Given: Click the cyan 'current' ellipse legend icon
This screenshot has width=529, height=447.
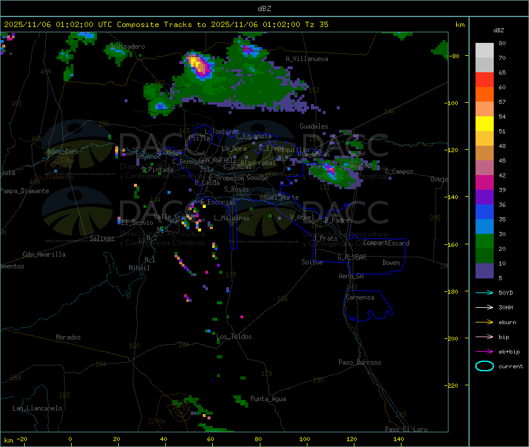Looking at the screenshot, I should pos(484,366).
